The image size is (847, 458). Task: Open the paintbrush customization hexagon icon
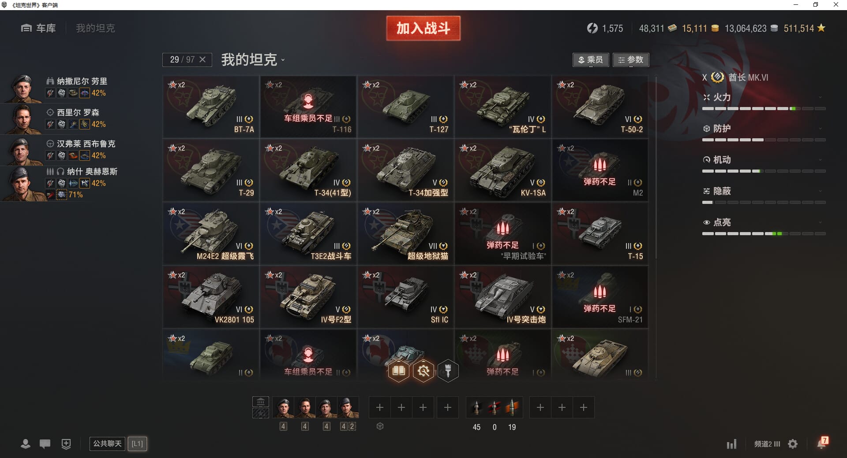point(448,371)
